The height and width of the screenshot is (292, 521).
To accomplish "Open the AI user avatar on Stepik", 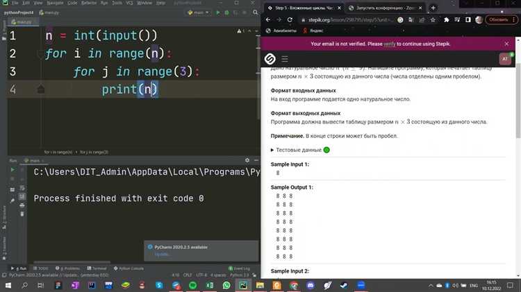I will (505, 59).
